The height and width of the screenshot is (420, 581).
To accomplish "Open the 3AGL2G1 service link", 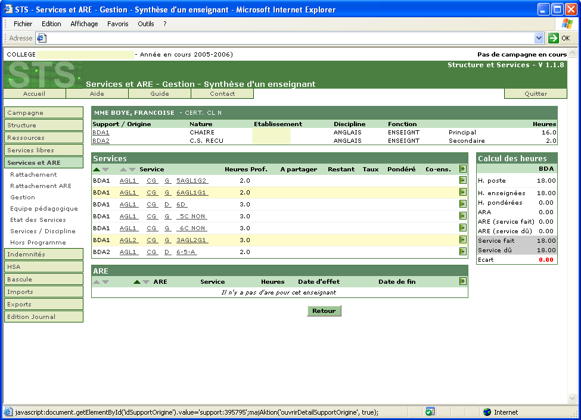I will tap(191, 240).
